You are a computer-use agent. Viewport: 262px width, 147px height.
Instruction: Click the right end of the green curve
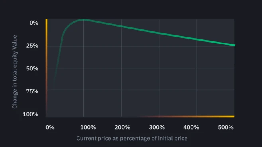pos(234,45)
